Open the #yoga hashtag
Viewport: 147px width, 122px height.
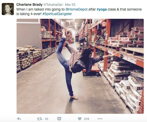102,10
